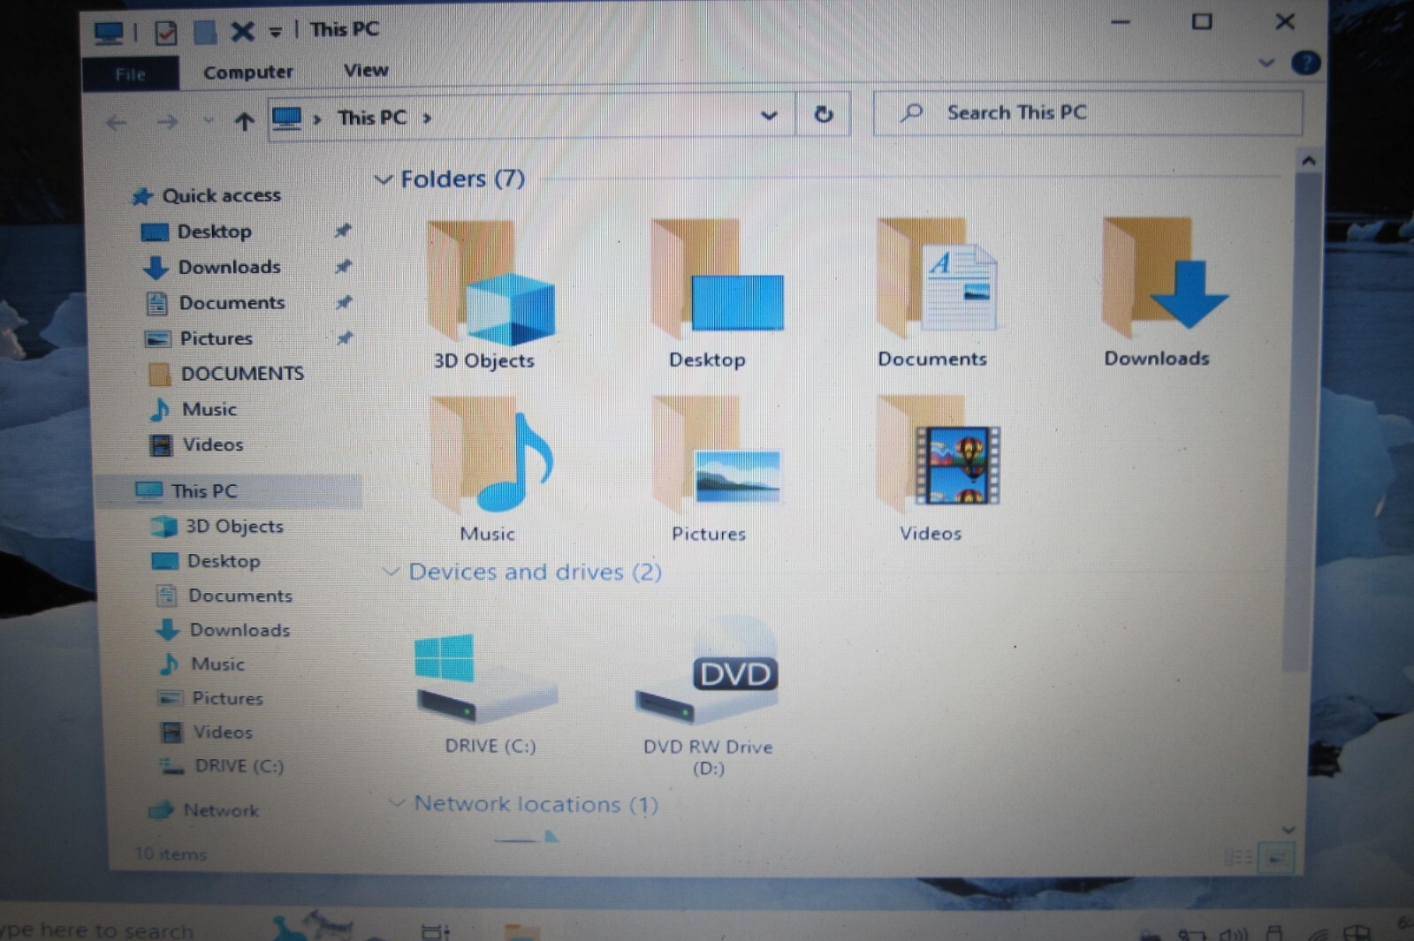Click the scrollbar up arrow

(x=1309, y=161)
